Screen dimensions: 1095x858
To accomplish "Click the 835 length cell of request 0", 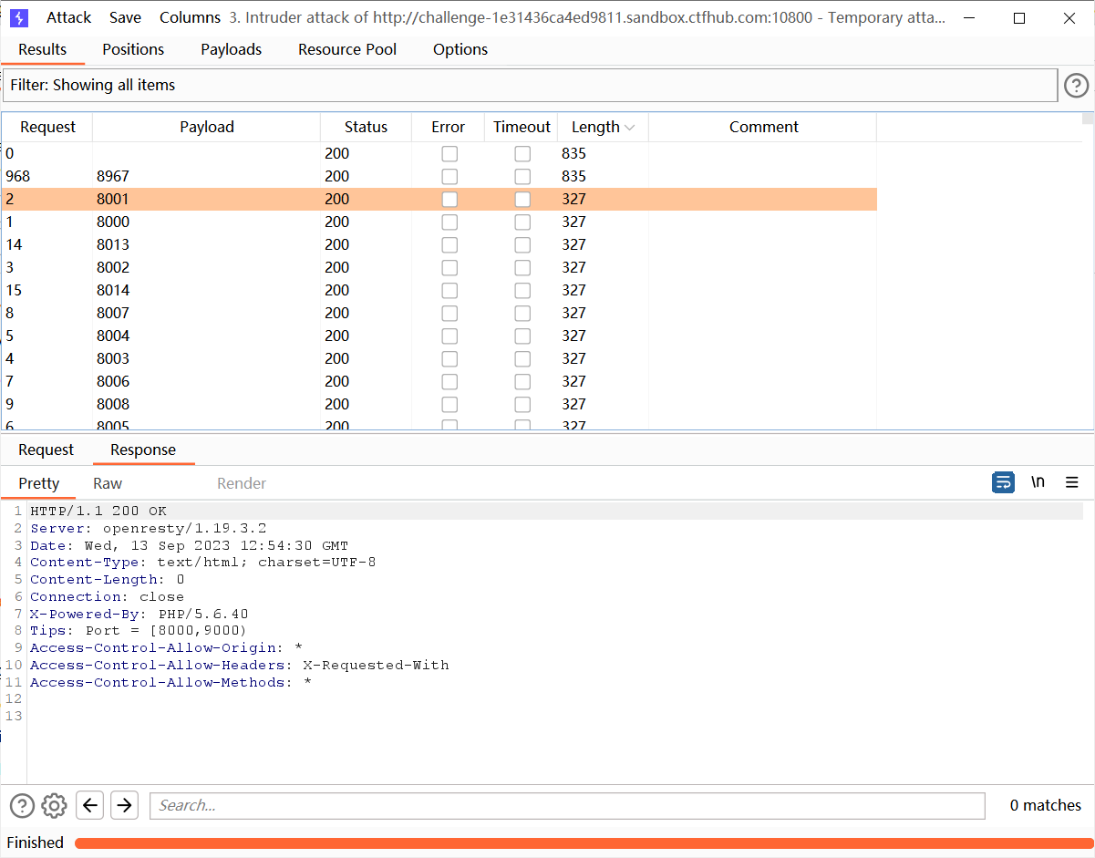I will pos(603,153).
